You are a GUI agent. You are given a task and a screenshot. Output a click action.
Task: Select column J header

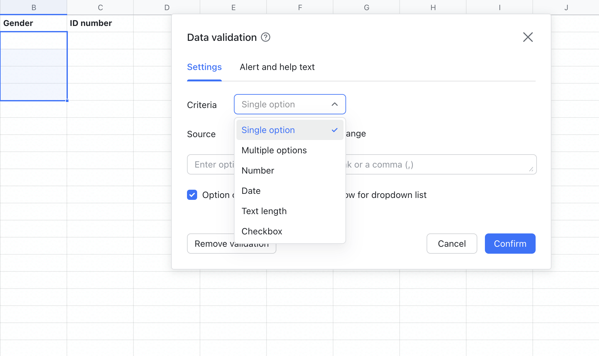566,7
